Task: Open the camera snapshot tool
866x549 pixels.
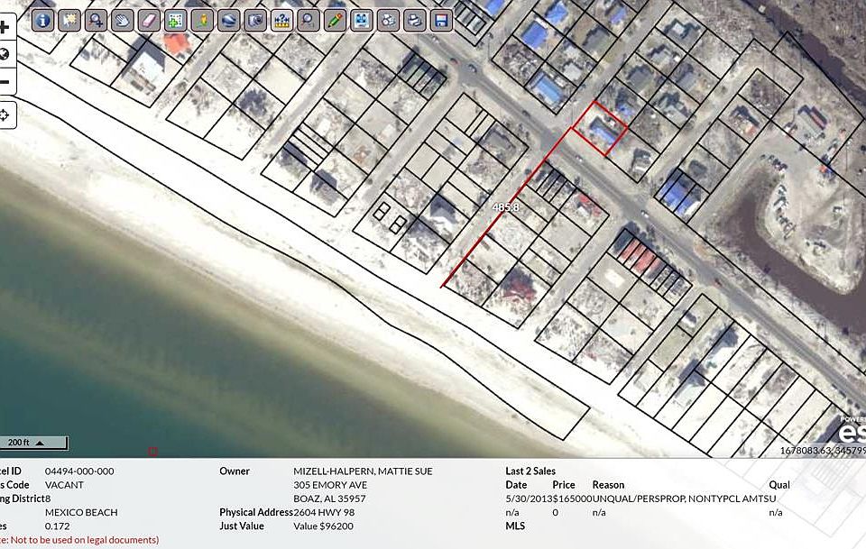Action: 255,21
